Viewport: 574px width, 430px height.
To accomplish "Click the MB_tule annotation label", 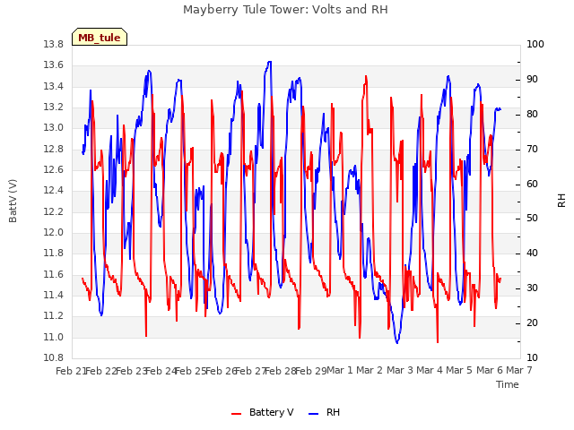I will click(100, 38).
